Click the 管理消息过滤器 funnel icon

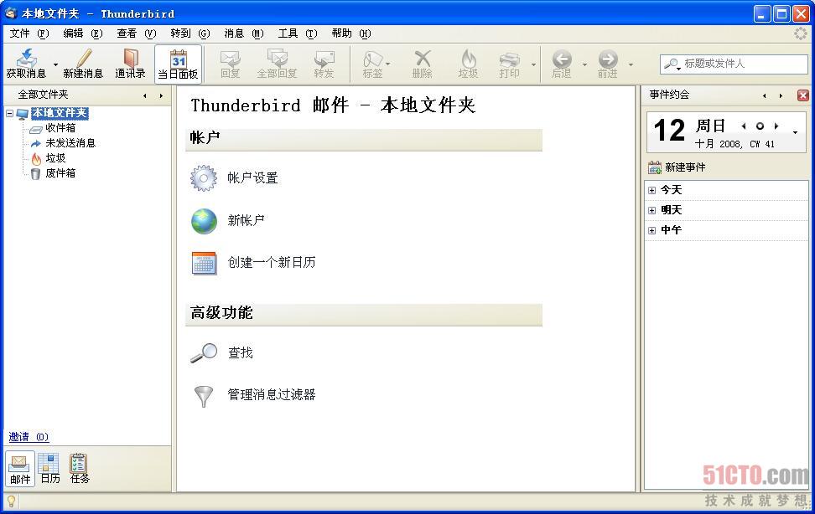tap(204, 396)
